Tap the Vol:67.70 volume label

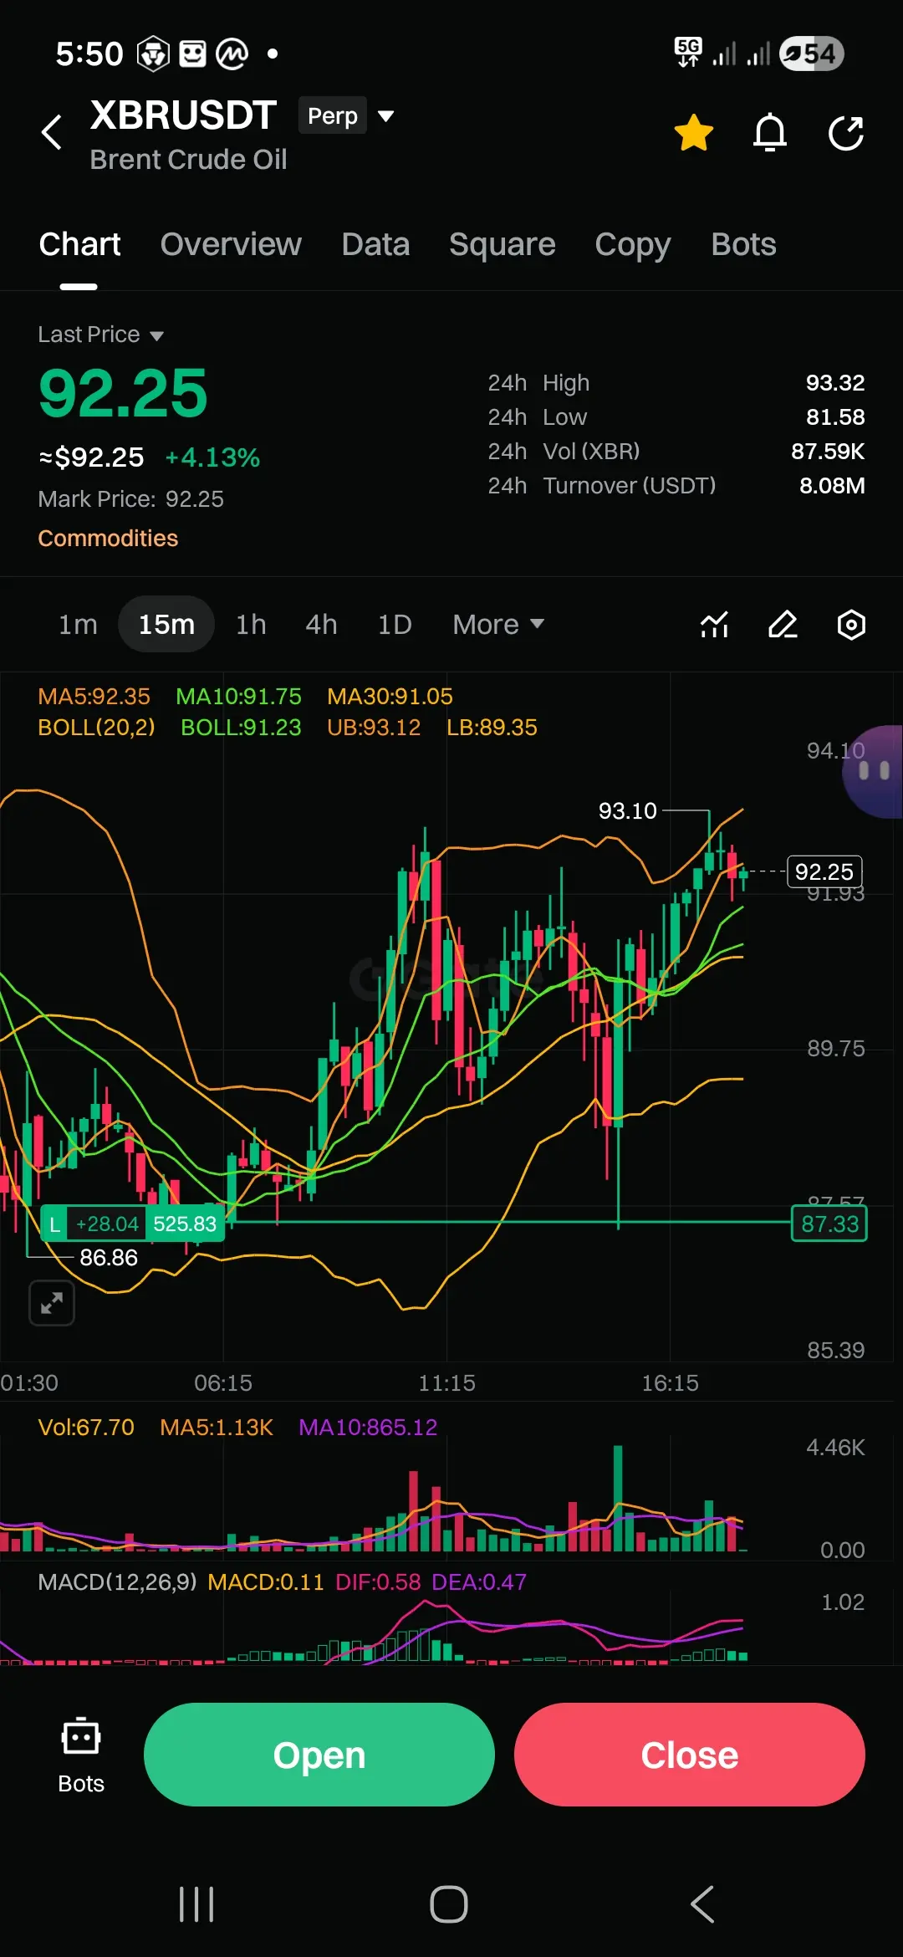click(x=86, y=1427)
